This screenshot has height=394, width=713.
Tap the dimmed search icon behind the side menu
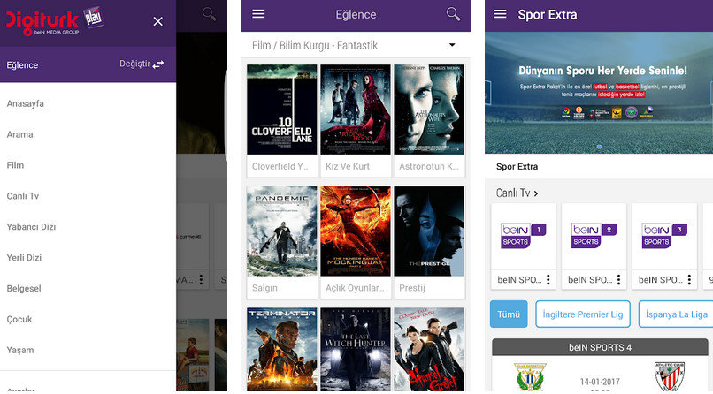tap(209, 14)
